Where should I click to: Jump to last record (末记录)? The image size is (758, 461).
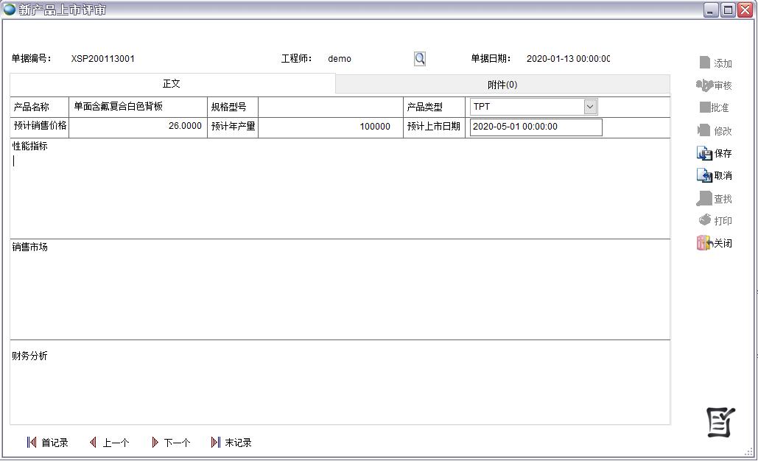[231, 443]
